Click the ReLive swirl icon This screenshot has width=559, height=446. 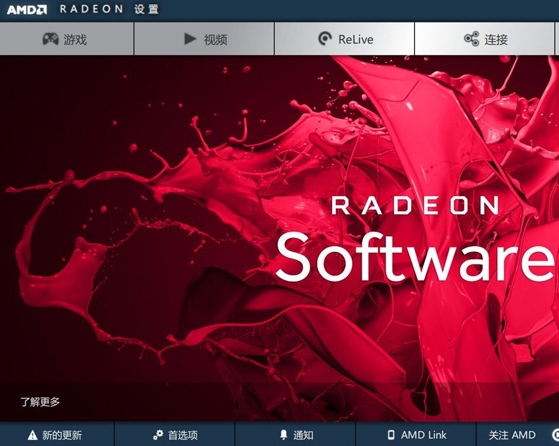tap(325, 39)
